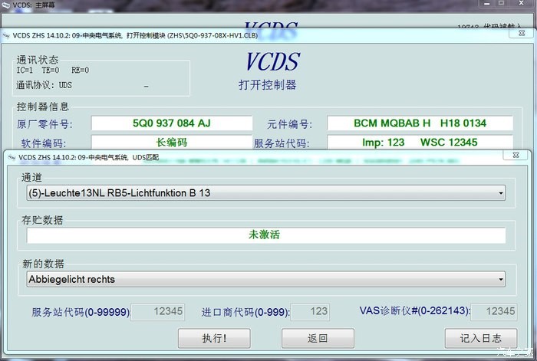
Task: Click the VCDS main screen title icon
Action: coord(5,5)
